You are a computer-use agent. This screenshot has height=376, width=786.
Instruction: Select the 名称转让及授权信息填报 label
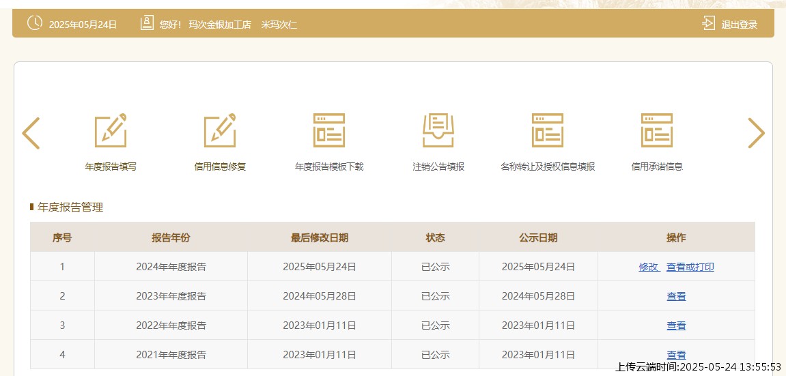click(548, 167)
